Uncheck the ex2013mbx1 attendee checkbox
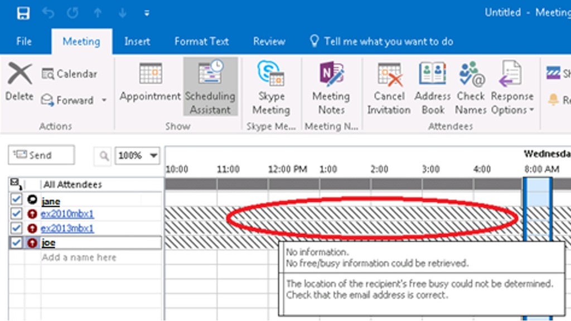The height and width of the screenshot is (321, 571). [x=16, y=228]
